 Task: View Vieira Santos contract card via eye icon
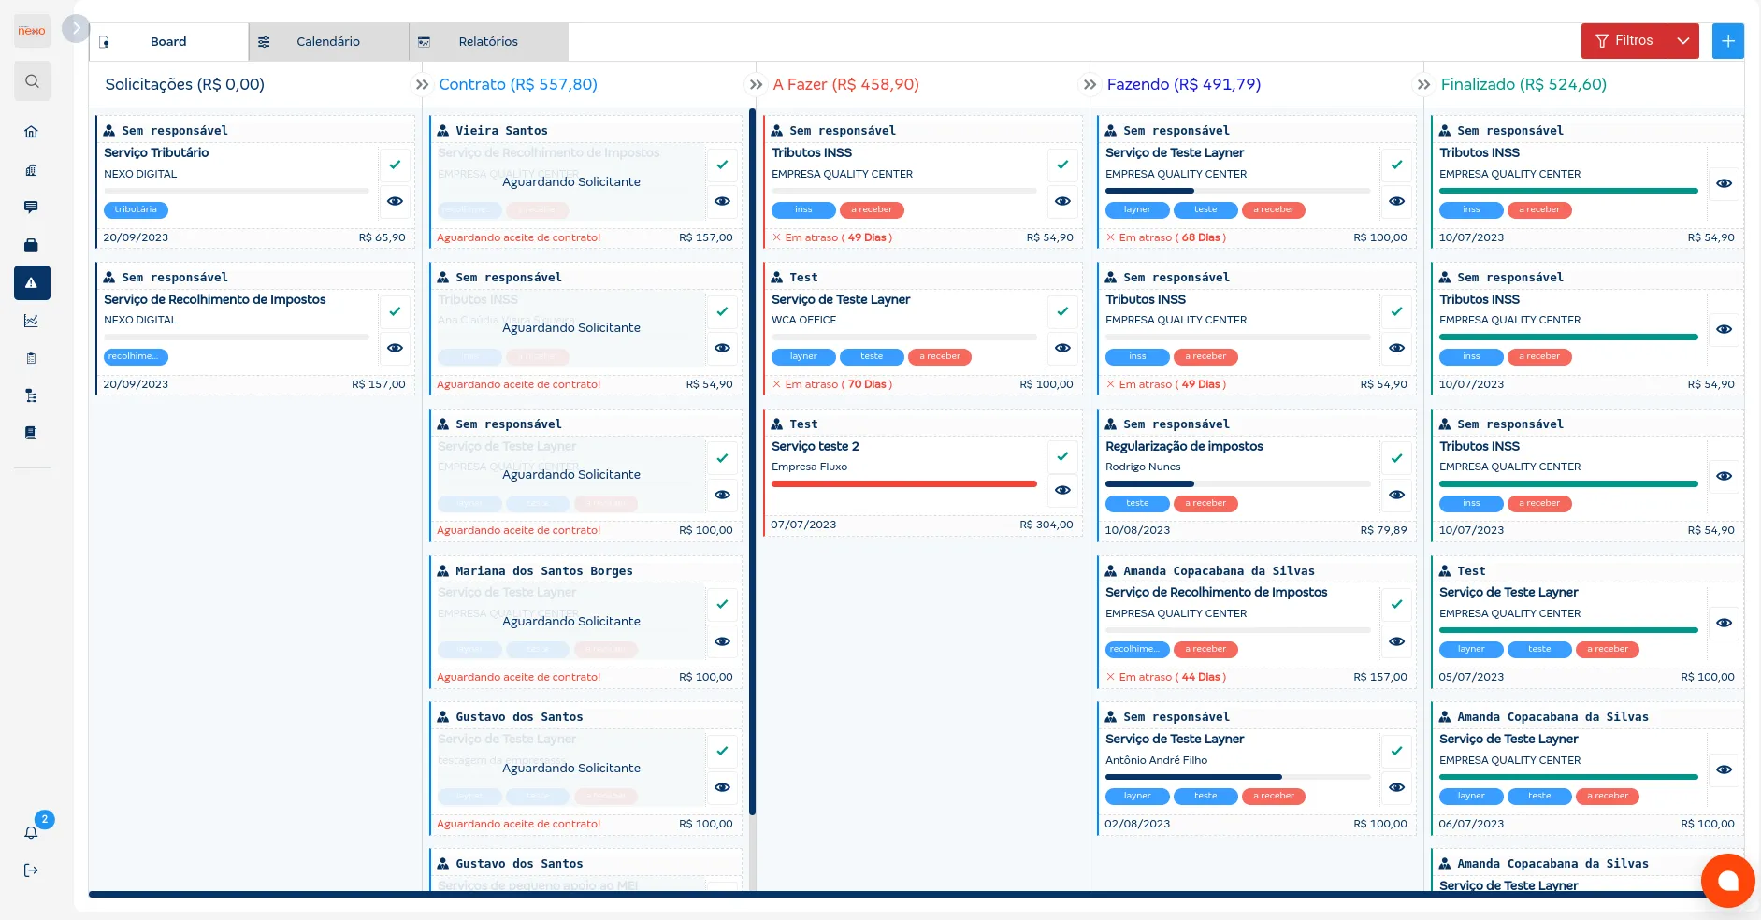[x=722, y=201]
